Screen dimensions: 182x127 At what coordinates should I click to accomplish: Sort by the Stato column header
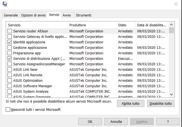coord(126,25)
